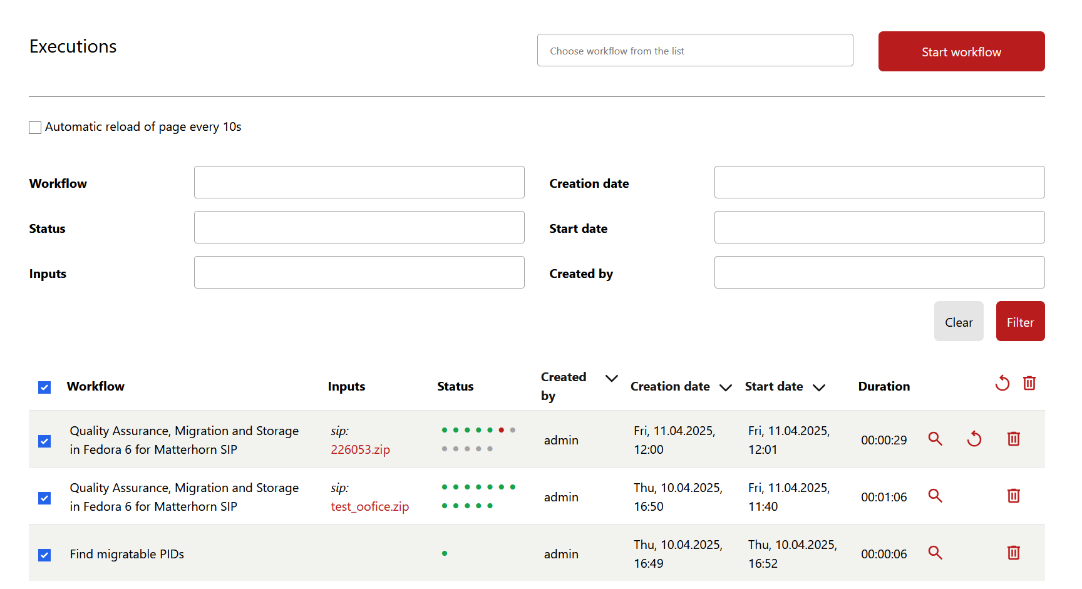This screenshot has width=1082, height=589.
Task: Click the Executions page heading
Action: [73, 46]
